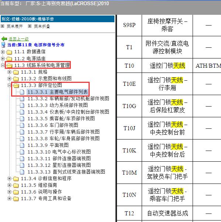This screenshot has height=222, width=221.
Task: Click page icon of 11.3.3.3 动力系统部件视图
Action: (x=22, y=105)
